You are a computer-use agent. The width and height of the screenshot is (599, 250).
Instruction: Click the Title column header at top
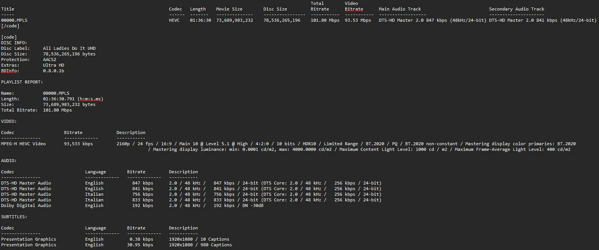coord(7,9)
